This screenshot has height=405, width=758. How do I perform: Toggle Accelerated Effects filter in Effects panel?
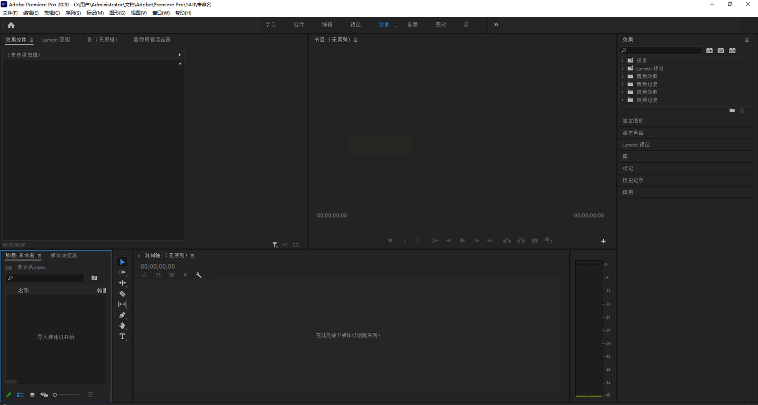pyautogui.click(x=709, y=51)
